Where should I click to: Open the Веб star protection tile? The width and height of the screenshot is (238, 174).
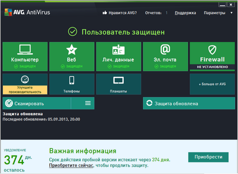[x=72, y=56]
